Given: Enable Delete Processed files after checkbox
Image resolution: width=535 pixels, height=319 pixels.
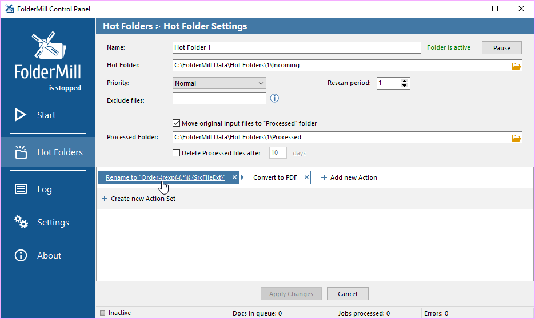Looking at the screenshot, I should point(177,153).
